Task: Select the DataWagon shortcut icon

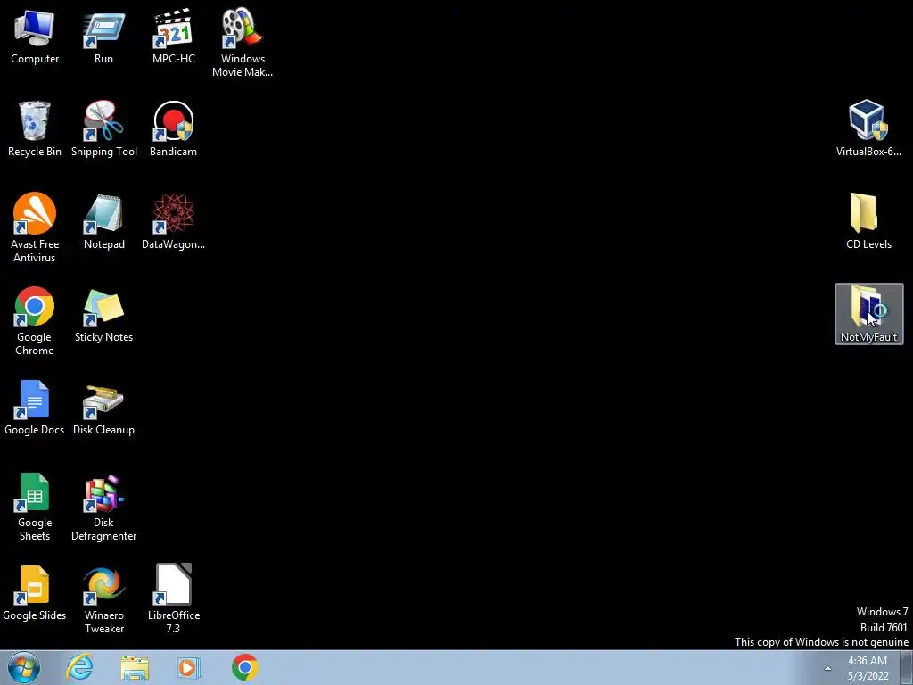Action: click(174, 222)
